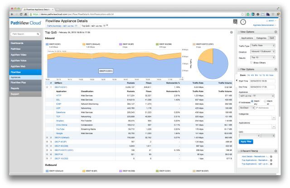The height and width of the screenshot is (188, 290).
Task: Select the QoS view option tab
Action: click(271, 38)
